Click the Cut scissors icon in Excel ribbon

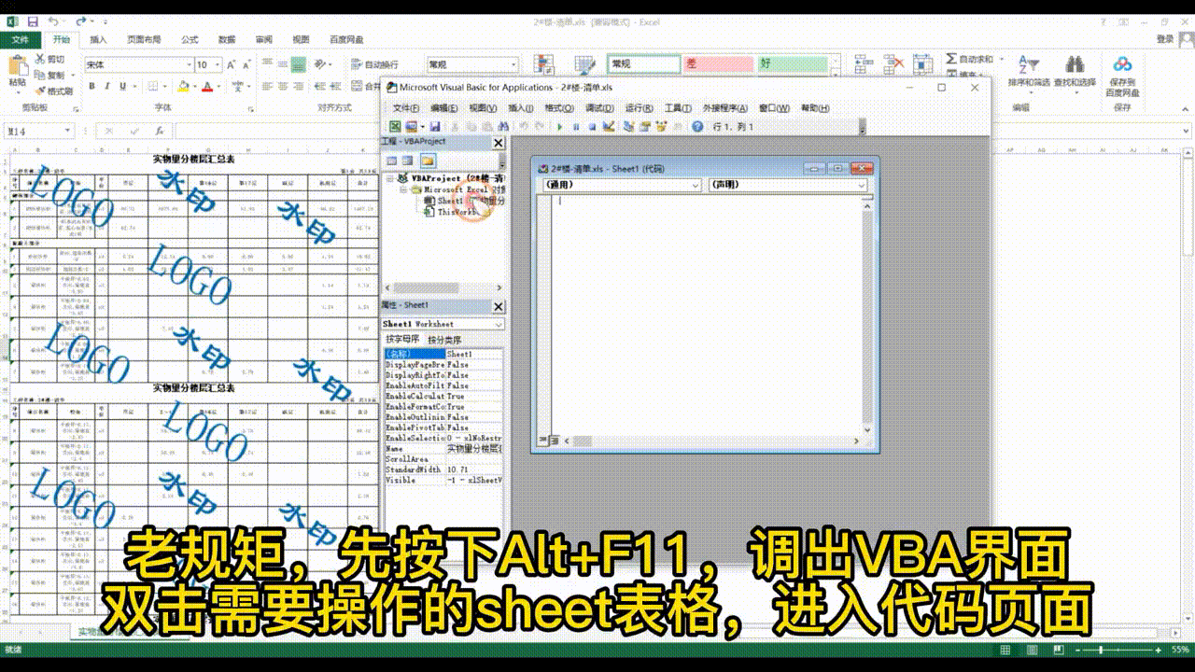click(40, 59)
